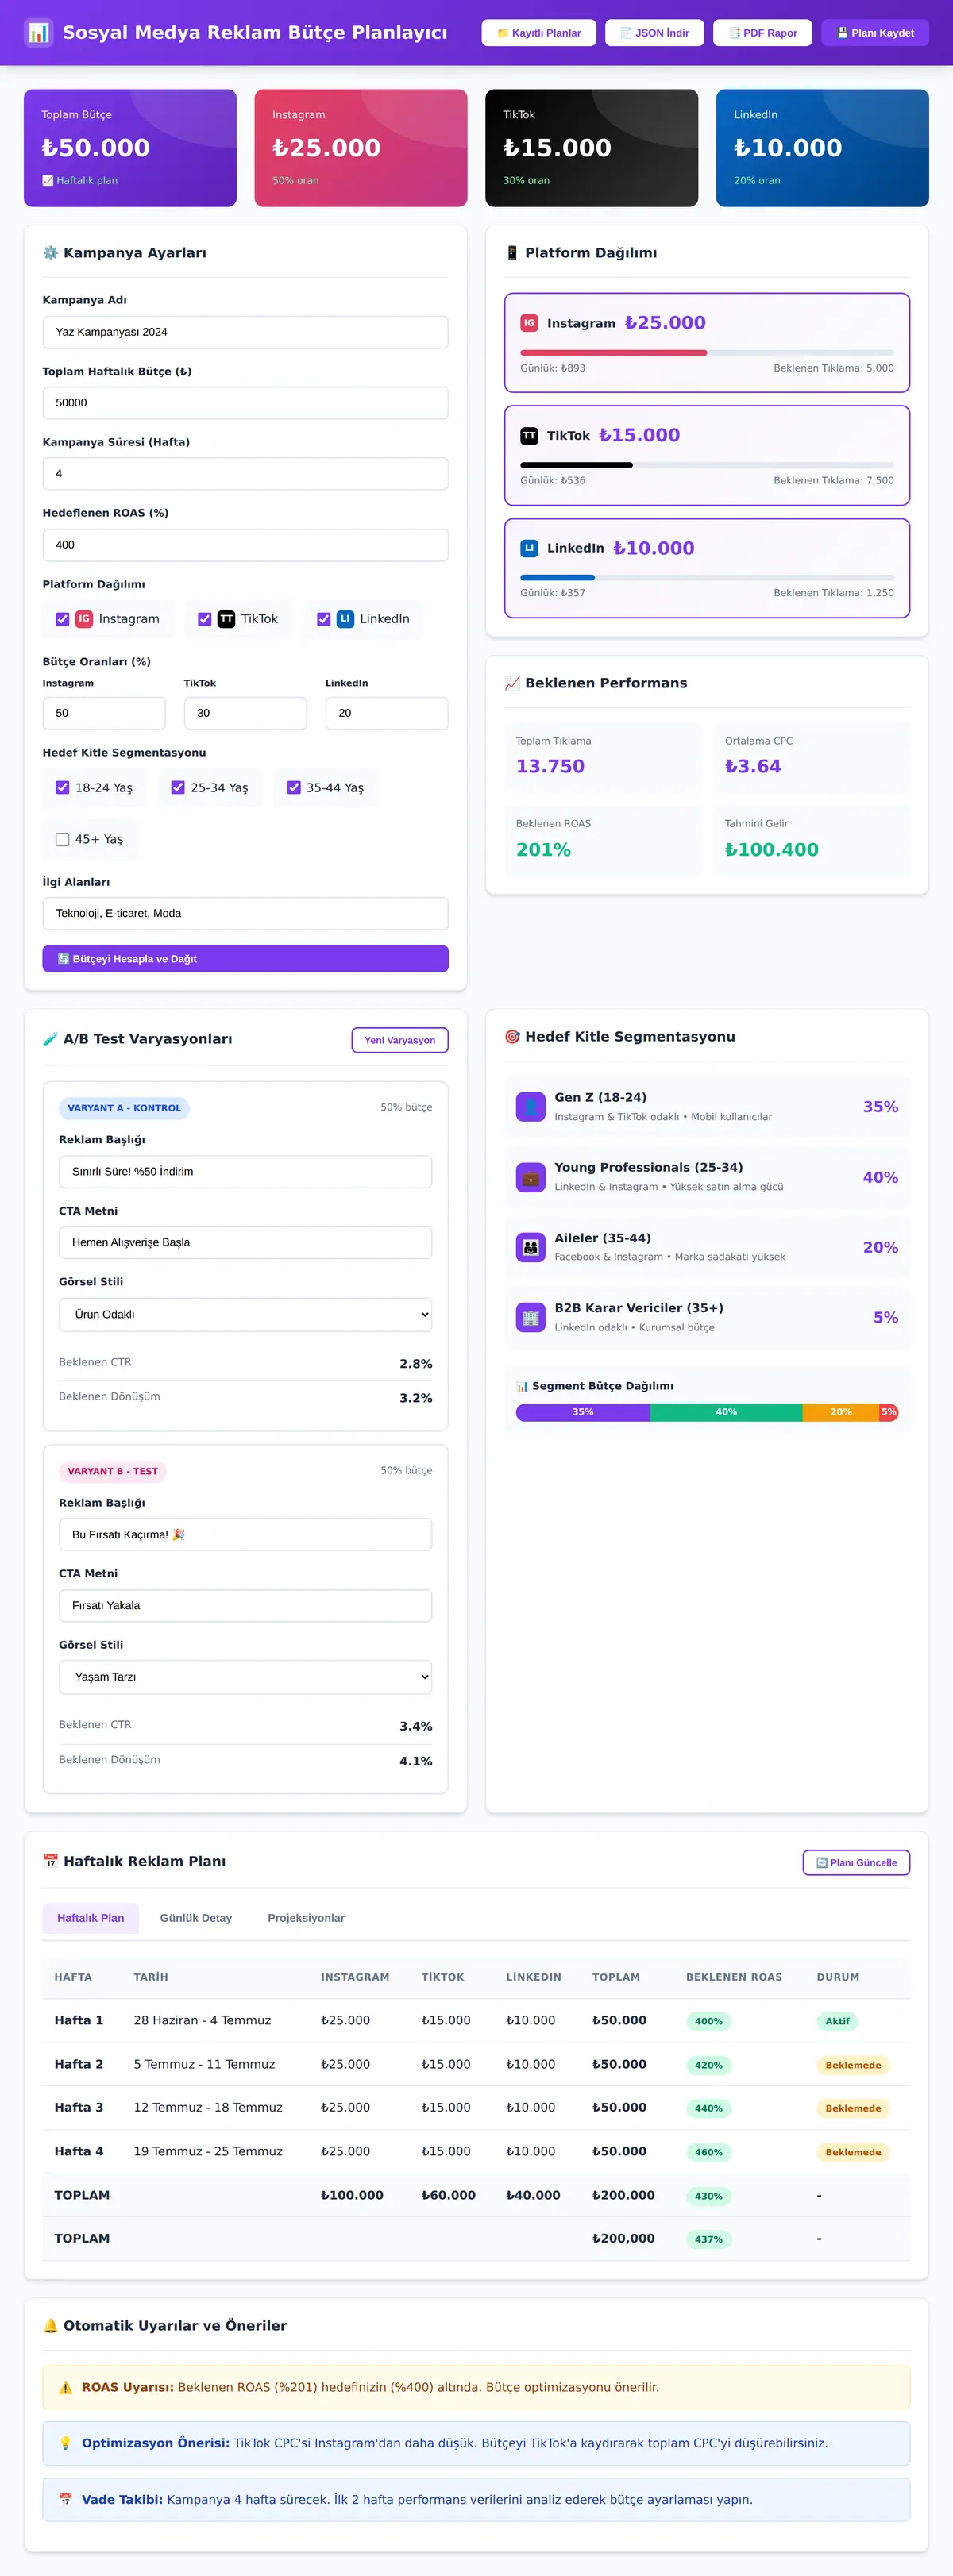Click the Kampanya Adı input field
This screenshot has width=953, height=2576.
(245, 332)
